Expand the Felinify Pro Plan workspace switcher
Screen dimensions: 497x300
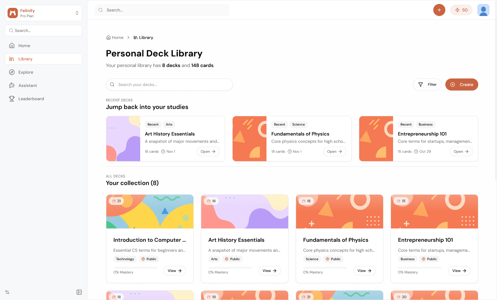point(77,13)
